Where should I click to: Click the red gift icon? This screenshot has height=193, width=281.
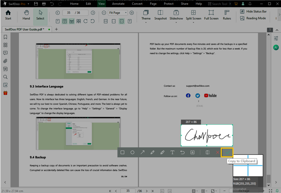pyautogui.click(x=5, y=93)
